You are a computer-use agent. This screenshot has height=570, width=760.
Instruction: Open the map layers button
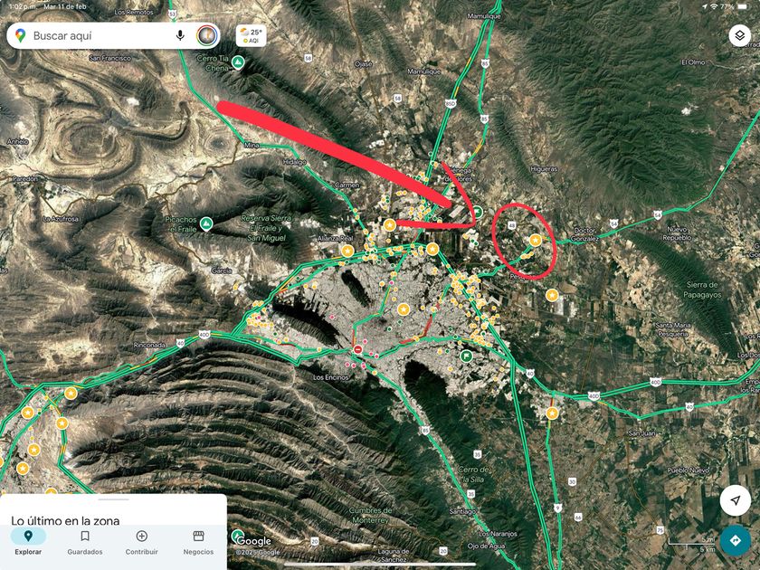click(x=740, y=35)
